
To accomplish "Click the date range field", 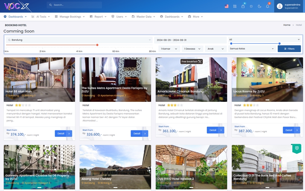I will click(190, 40).
